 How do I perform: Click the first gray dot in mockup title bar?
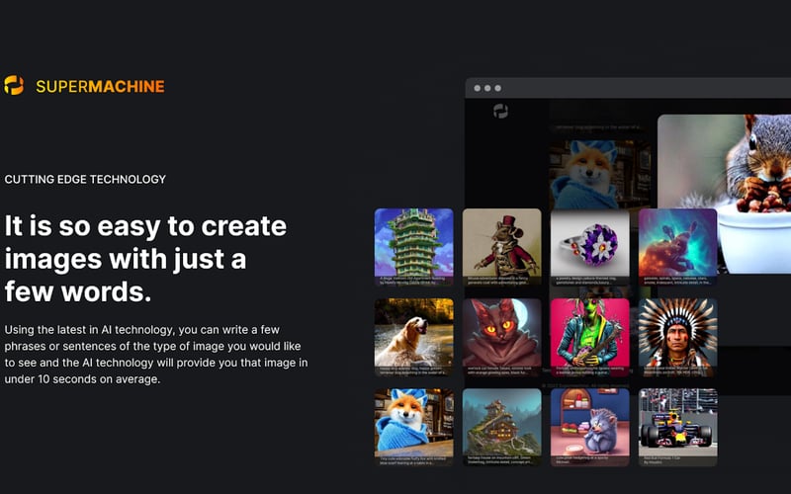tap(478, 88)
